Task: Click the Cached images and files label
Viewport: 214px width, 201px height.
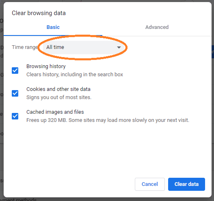Action: tap(55, 112)
